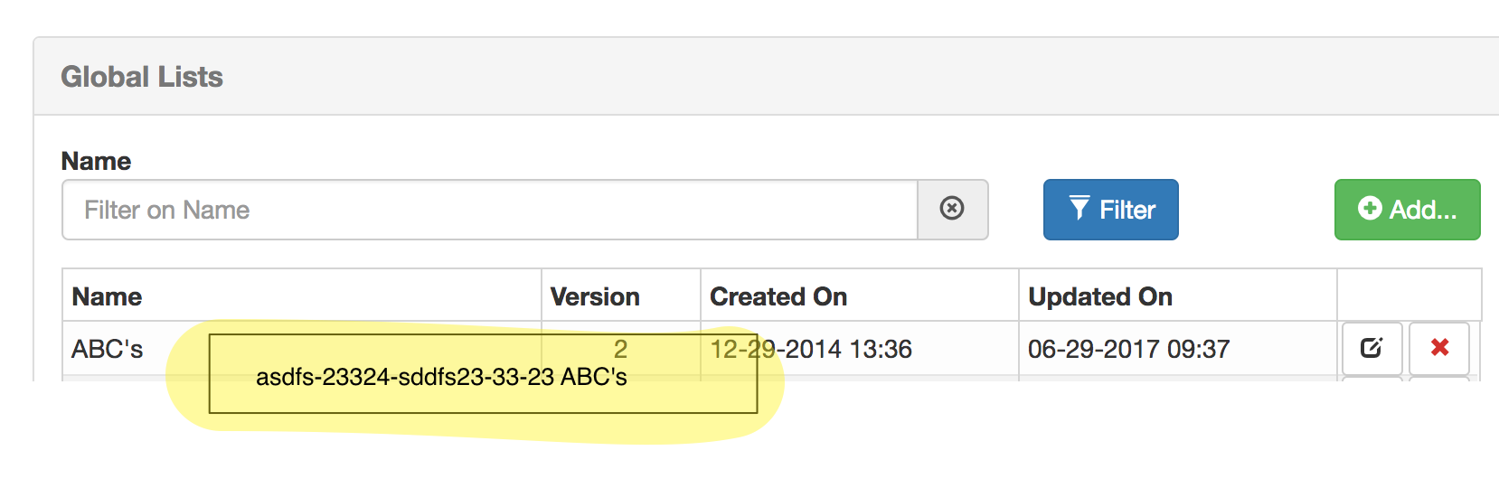Click the updated date 06-29-2017 09:37
Screen dimensions: 1499x488
pyautogui.click(x=1128, y=349)
